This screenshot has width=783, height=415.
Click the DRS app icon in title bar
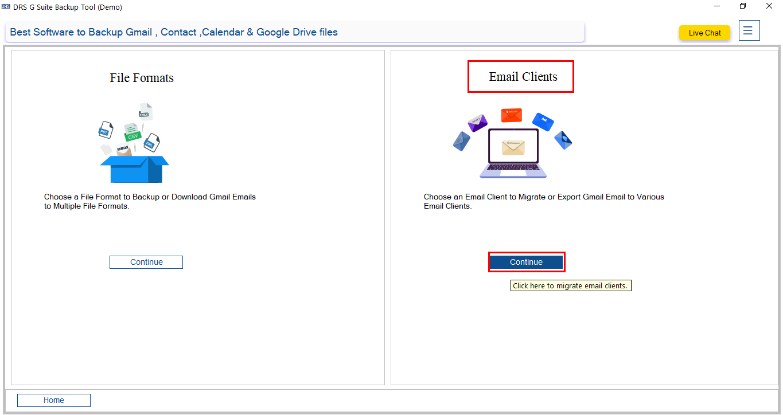(x=6, y=7)
